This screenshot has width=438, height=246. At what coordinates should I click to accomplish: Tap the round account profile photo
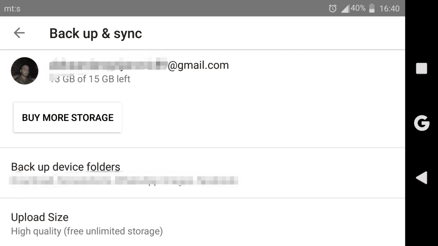click(24, 71)
